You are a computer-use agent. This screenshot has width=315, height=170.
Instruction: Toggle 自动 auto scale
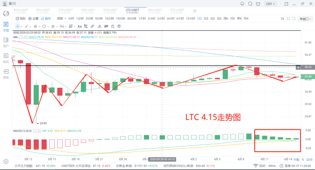(309, 160)
